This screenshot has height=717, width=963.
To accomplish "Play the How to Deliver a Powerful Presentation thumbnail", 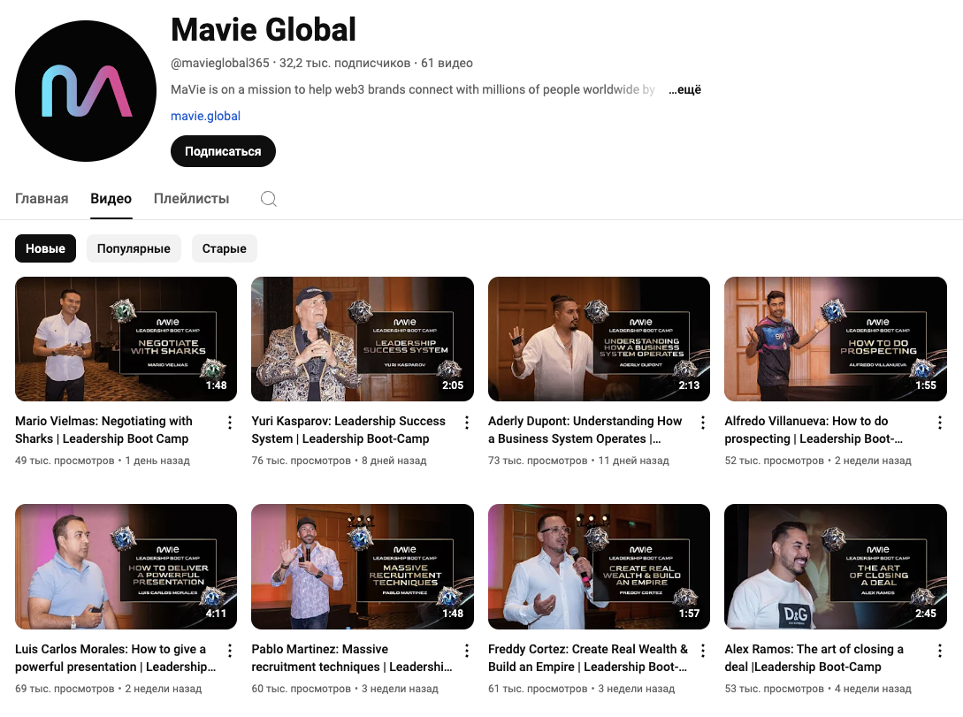I will 126,567.
